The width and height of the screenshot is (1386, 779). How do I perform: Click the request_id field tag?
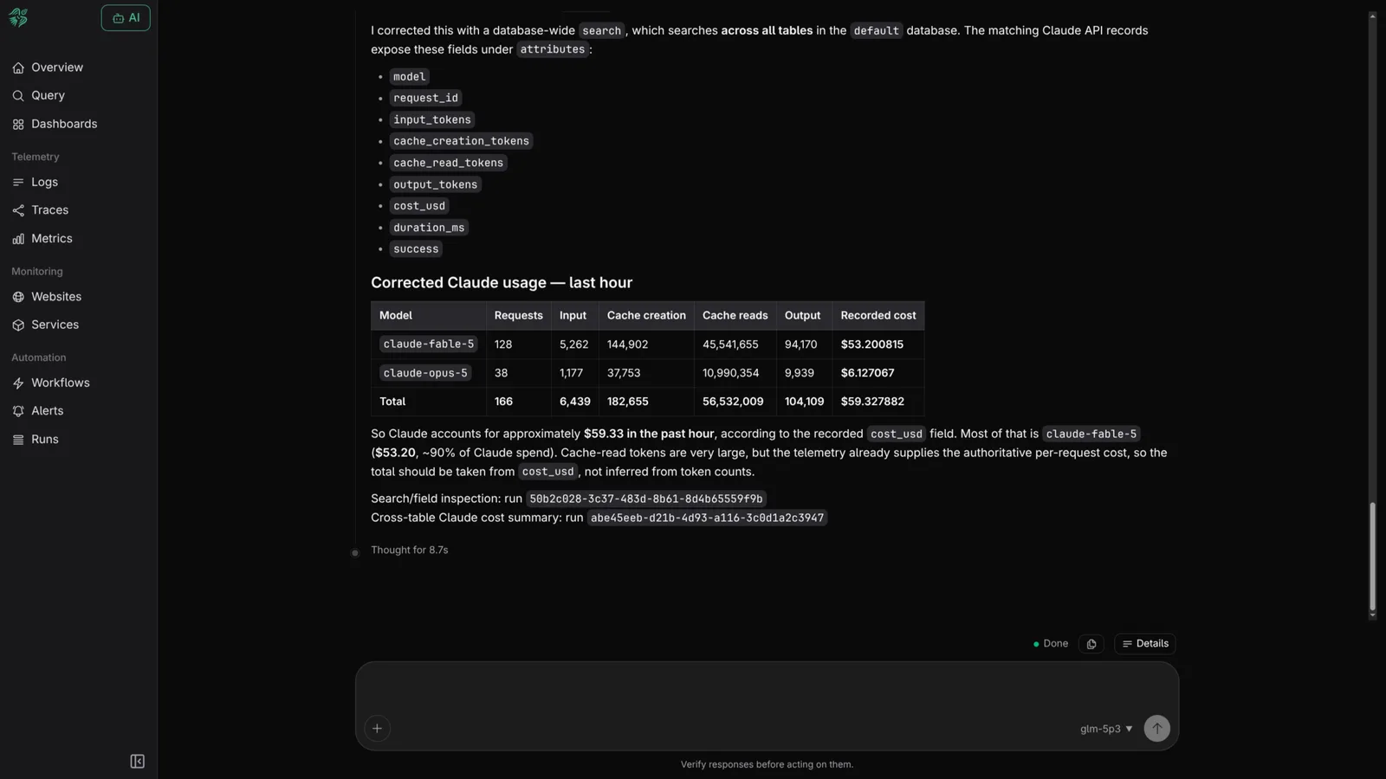pyautogui.click(x=425, y=98)
